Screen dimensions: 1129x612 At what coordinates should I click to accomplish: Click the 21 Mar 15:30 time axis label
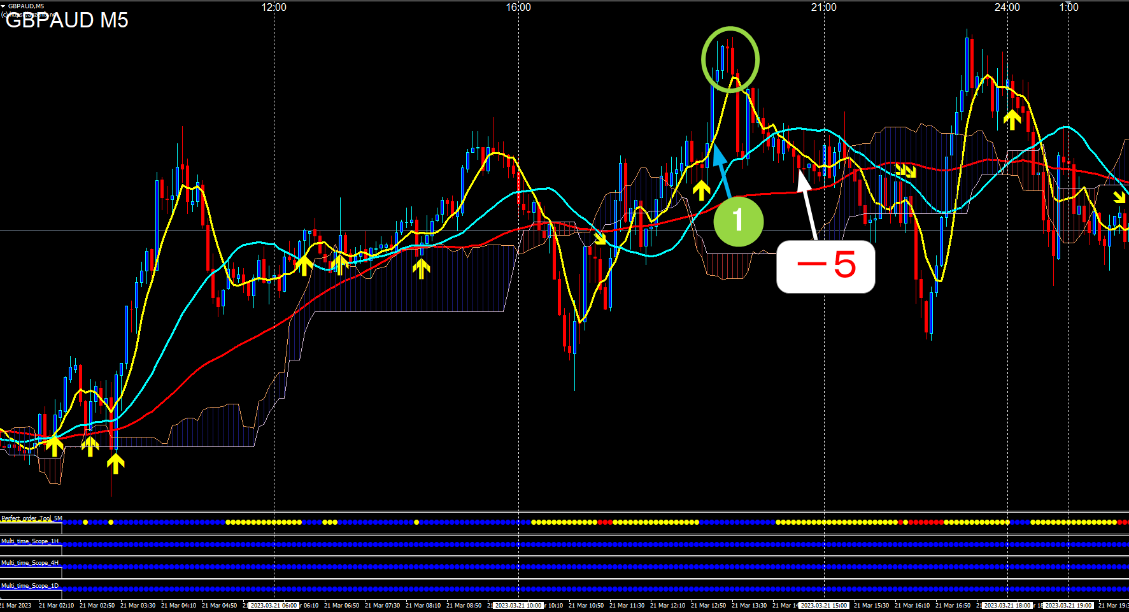point(871,606)
